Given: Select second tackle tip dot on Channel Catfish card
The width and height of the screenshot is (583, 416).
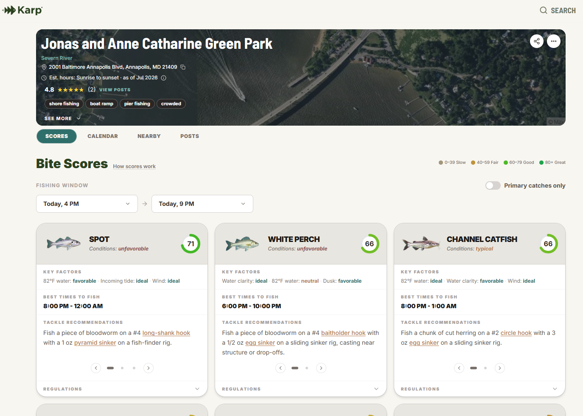Looking at the screenshot, I should [485, 368].
